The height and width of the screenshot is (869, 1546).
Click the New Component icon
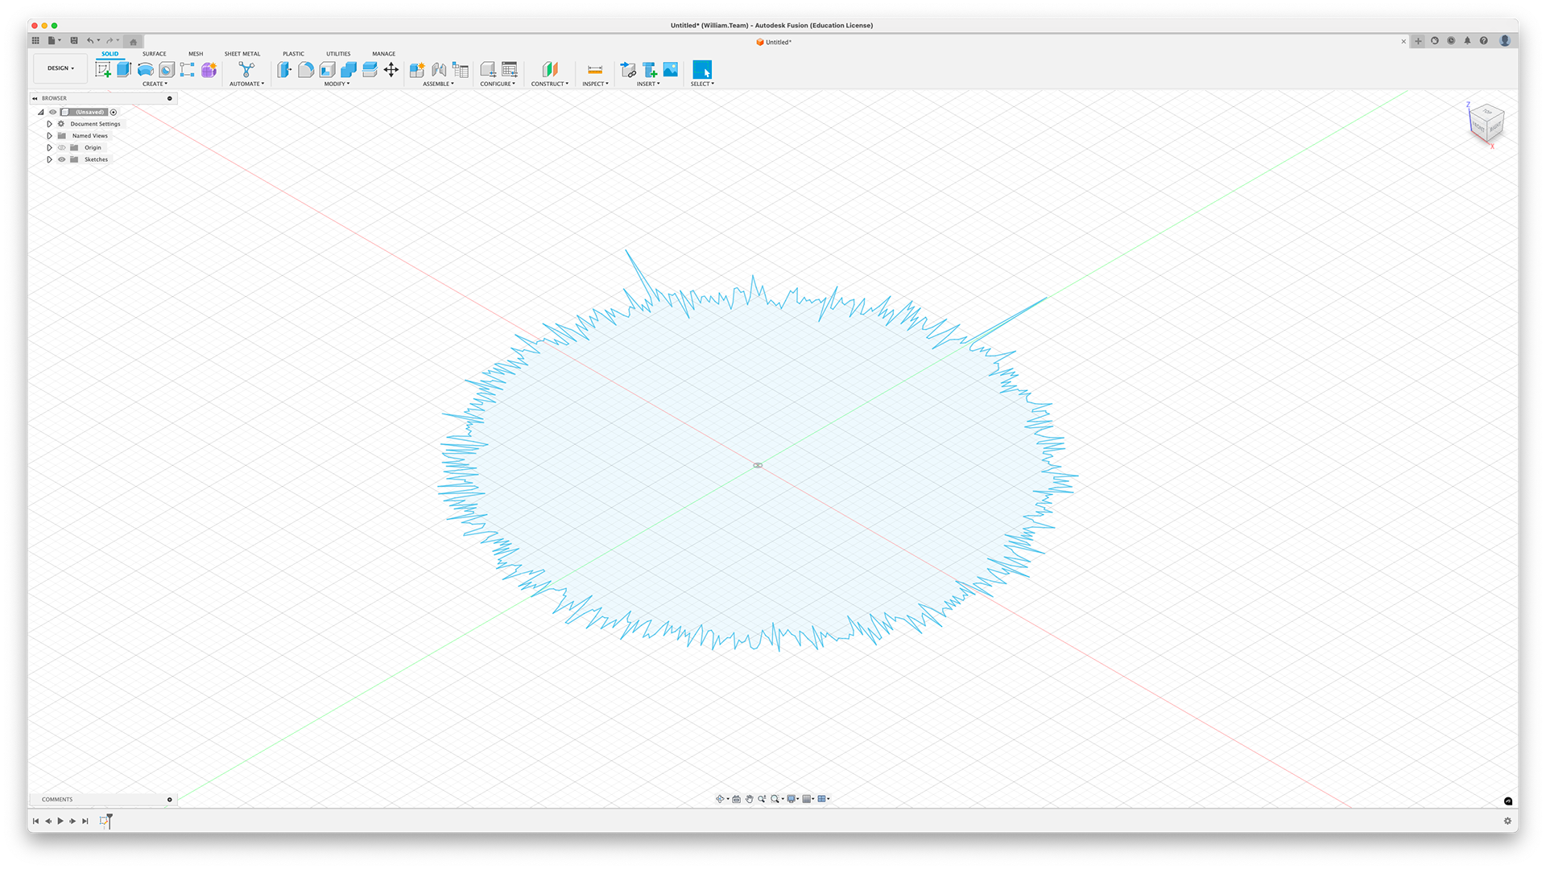[x=417, y=70]
